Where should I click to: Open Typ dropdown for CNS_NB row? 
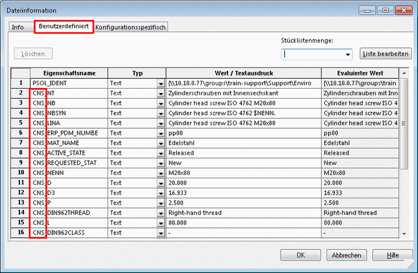pos(161,104)
